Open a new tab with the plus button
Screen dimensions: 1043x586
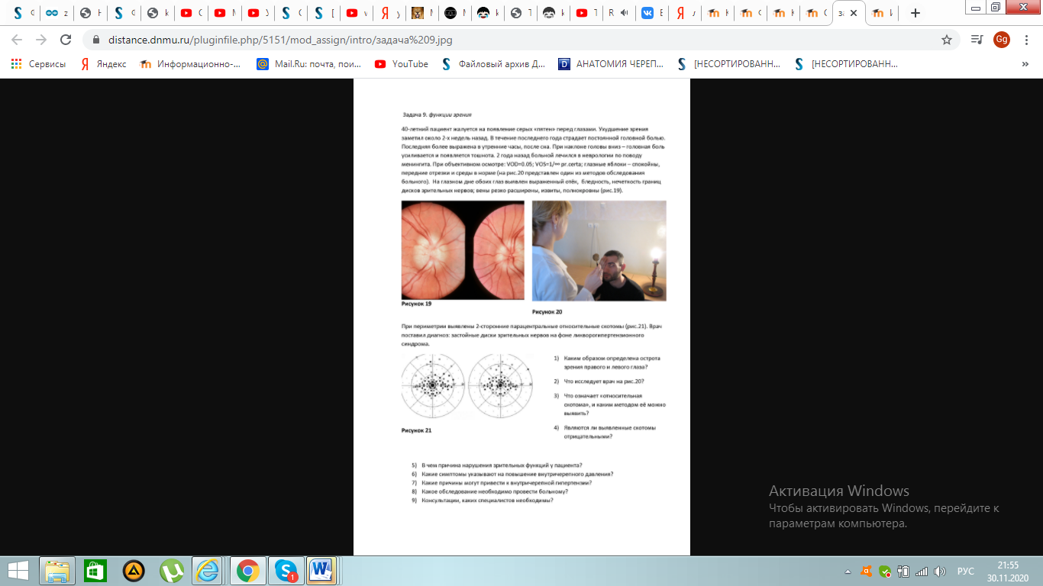pos(915,13)
